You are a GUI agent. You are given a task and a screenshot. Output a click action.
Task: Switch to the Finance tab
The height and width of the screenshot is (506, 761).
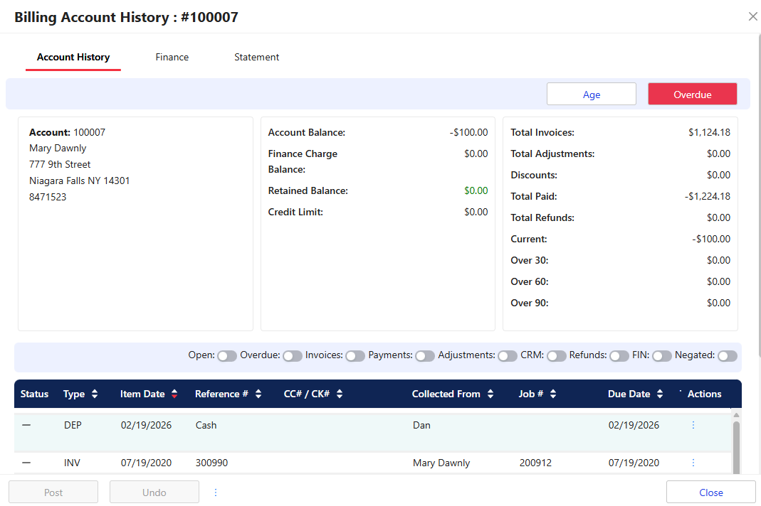[172, 57]
